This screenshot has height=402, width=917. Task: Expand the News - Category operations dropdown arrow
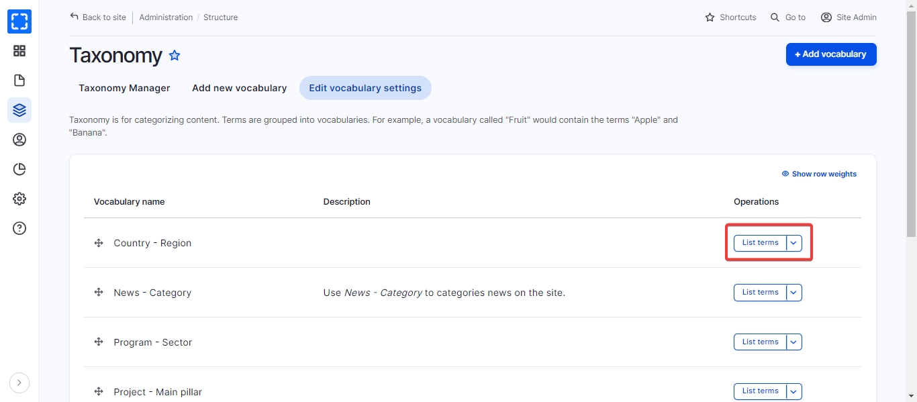(794, 293)
